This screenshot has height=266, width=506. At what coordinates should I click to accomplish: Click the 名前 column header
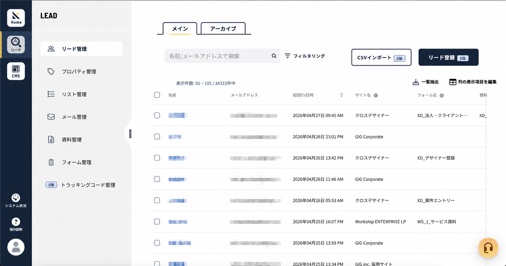tap(172, 95)
